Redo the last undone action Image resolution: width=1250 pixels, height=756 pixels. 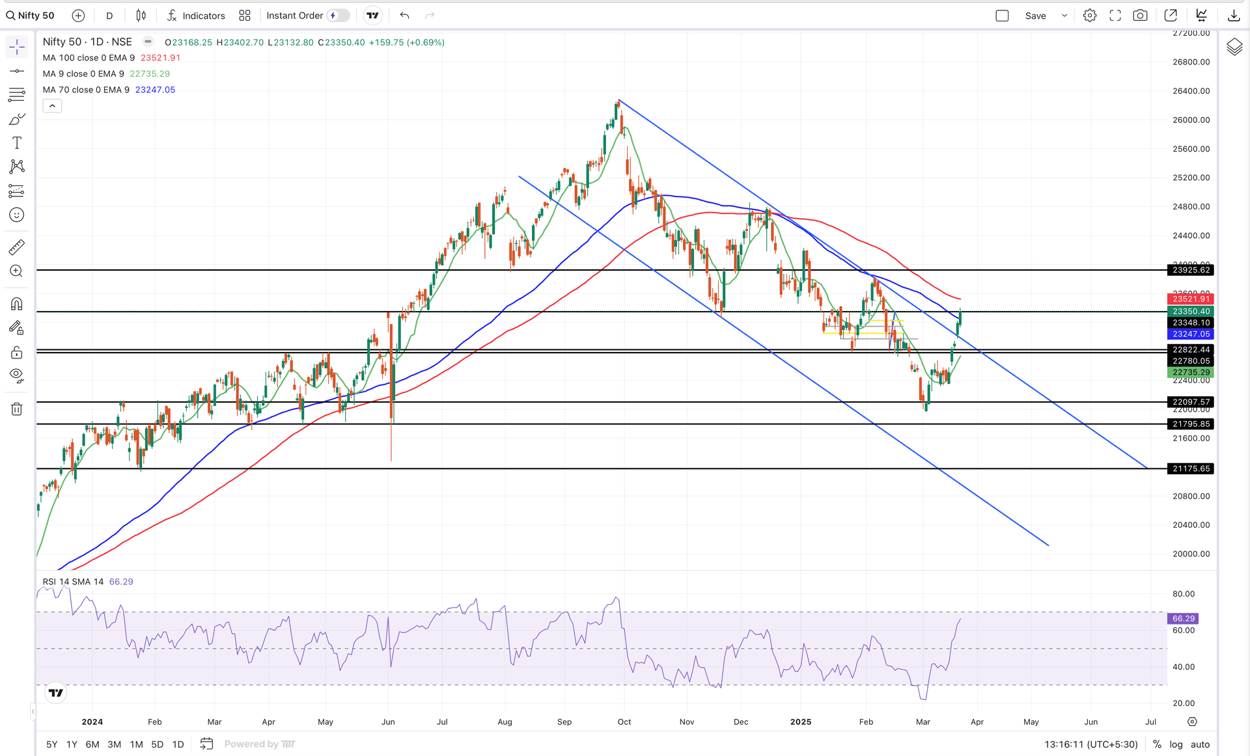coord(430,16)
